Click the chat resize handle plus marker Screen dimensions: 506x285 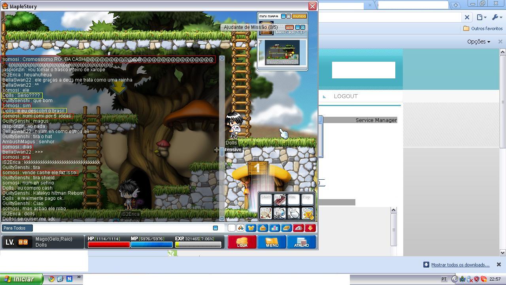(217, 150)
